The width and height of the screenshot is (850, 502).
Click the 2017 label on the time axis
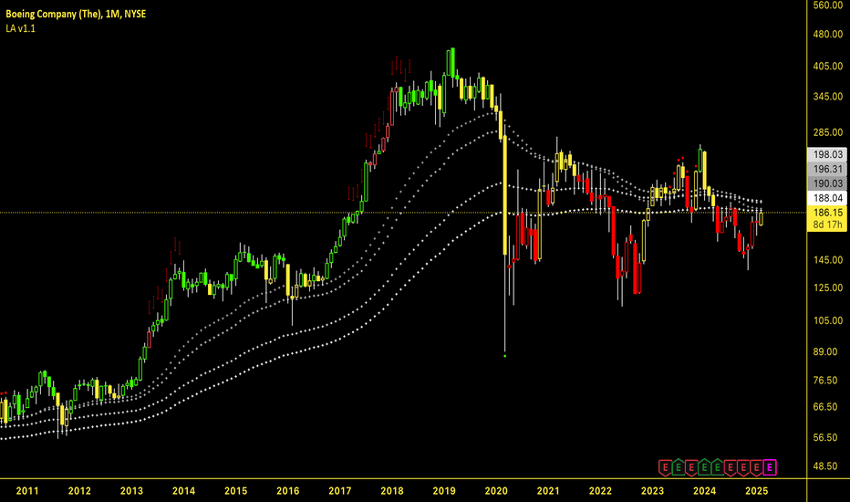click(339, 491)
